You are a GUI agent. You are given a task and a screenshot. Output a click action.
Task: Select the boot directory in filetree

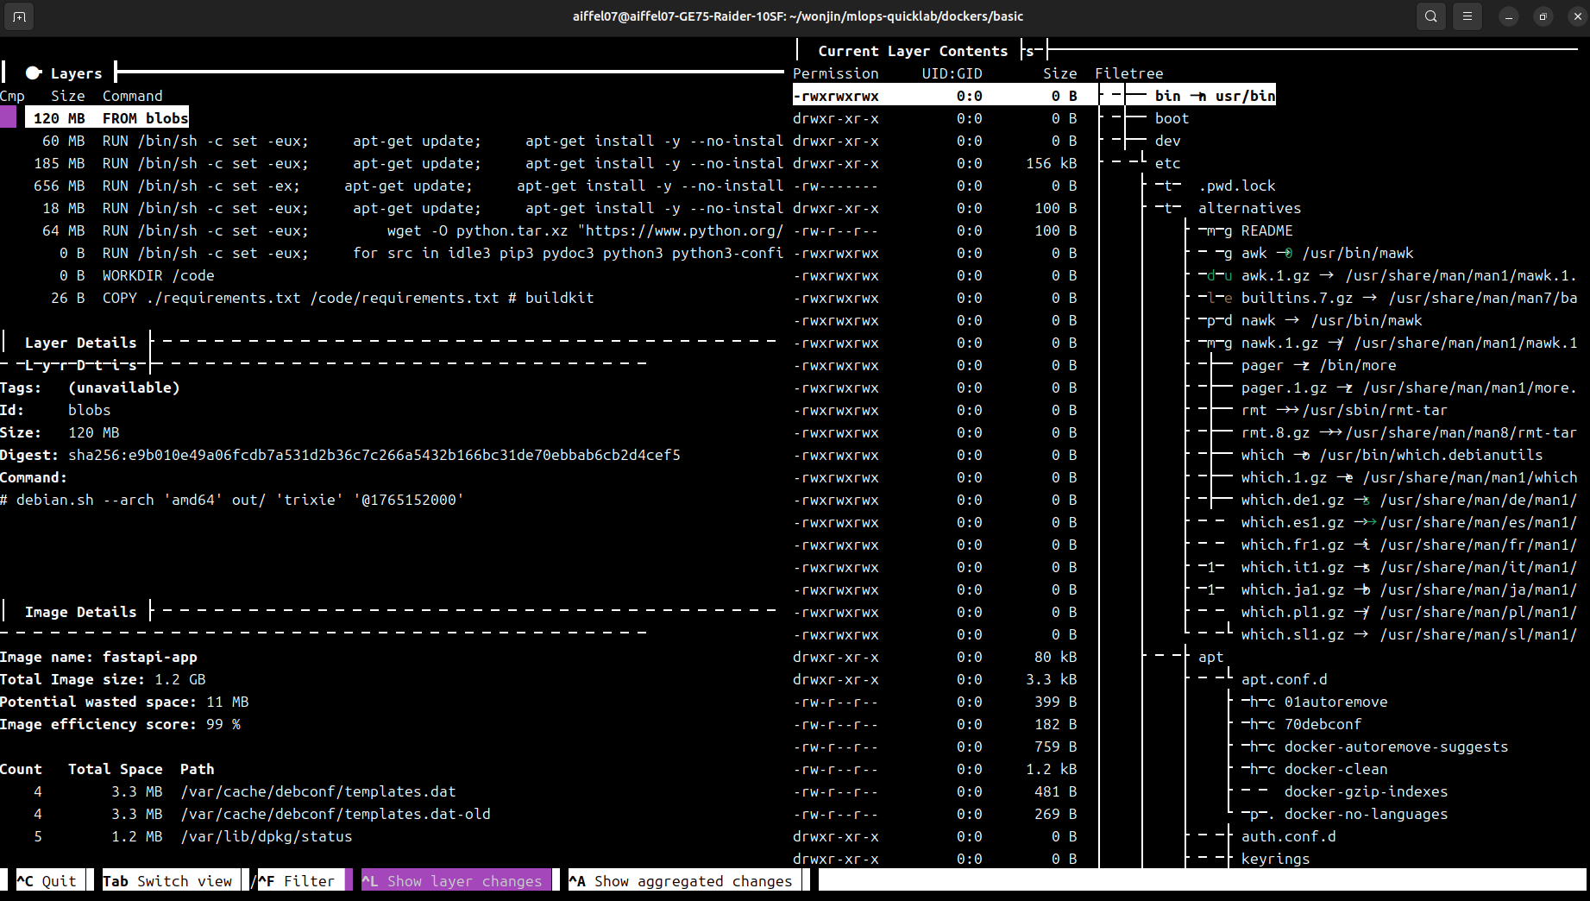point(1172,118)
